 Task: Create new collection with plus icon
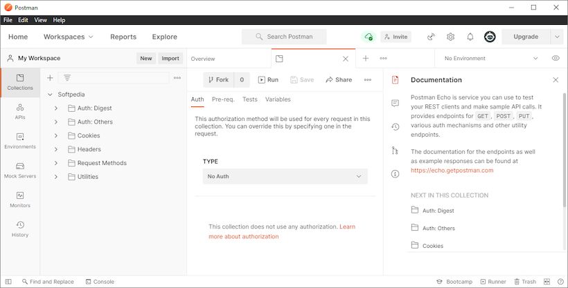50,78
